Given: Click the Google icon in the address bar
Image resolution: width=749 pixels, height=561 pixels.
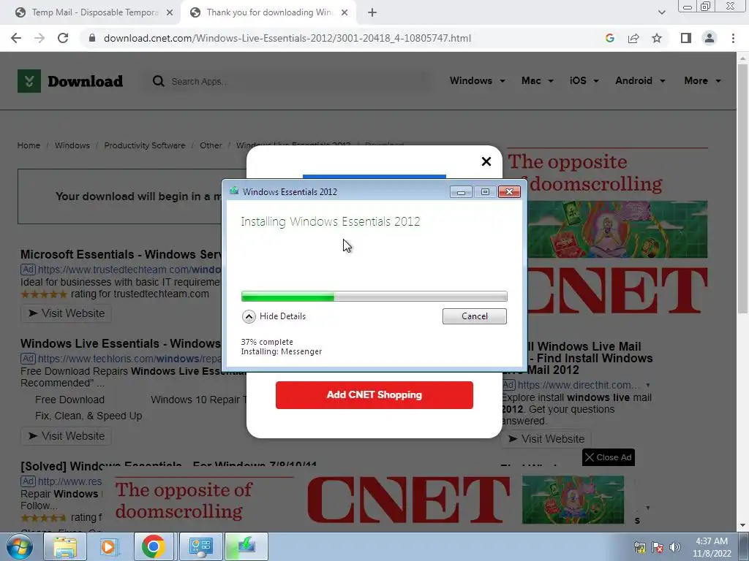Looking at the screenshot, I should click(609, 38).
